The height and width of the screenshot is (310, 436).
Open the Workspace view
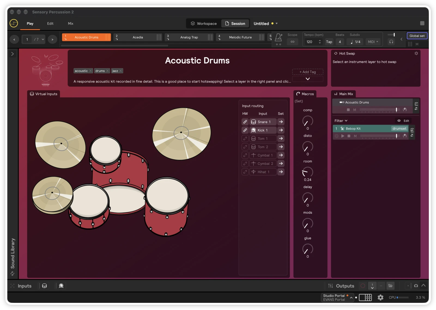point(204,24)
